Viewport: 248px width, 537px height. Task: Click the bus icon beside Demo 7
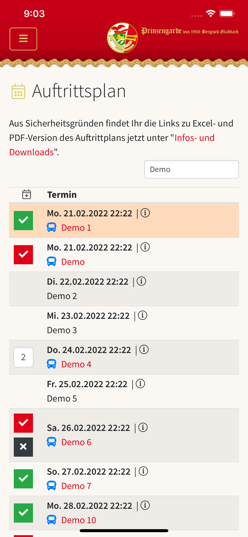pos(52,486)
